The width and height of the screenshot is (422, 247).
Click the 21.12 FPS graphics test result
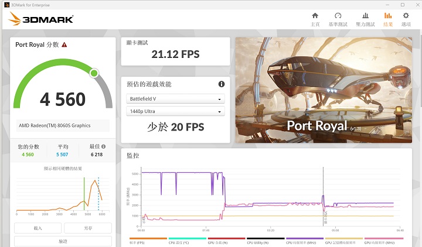[175, 54]
